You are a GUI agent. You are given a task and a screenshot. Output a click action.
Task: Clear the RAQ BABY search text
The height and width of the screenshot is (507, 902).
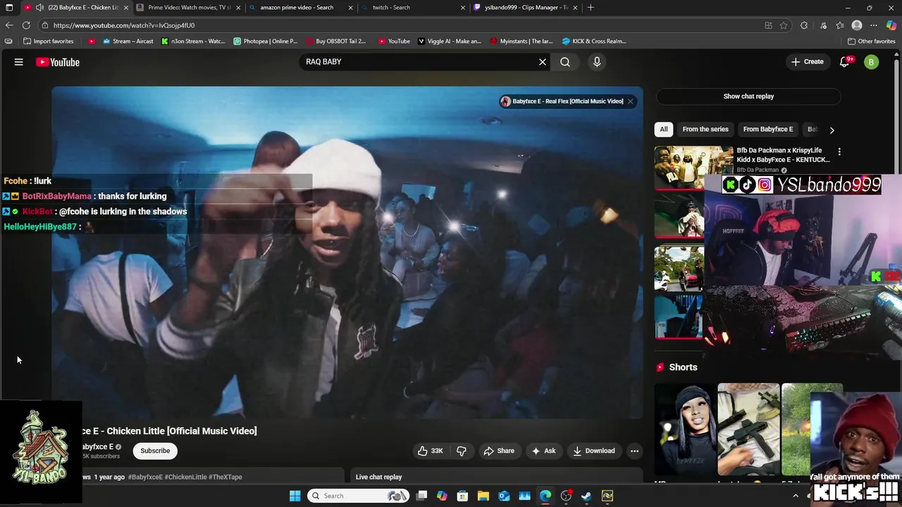pyautogui.click(x=543, y=62)
